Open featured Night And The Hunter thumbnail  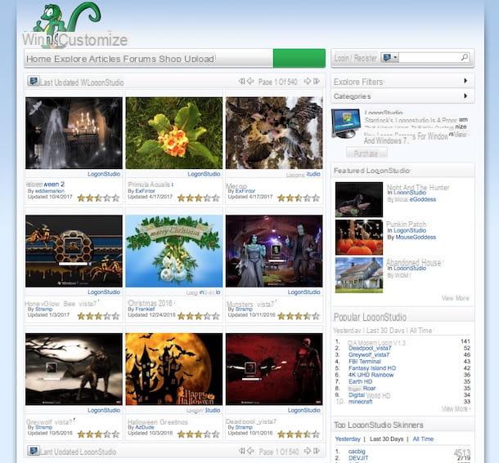(x=359, y=199)
